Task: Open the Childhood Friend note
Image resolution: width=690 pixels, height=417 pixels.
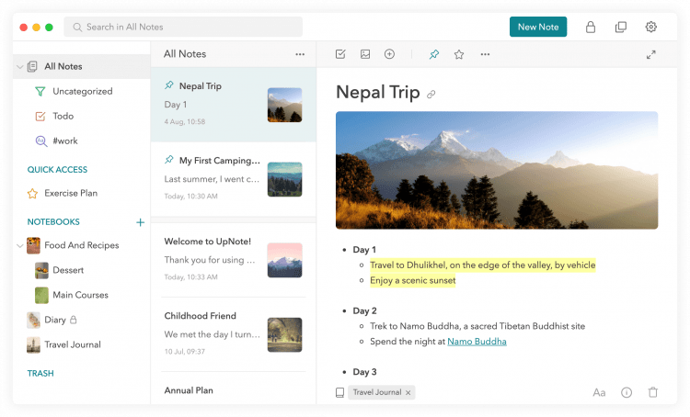Action: point(234,334)
